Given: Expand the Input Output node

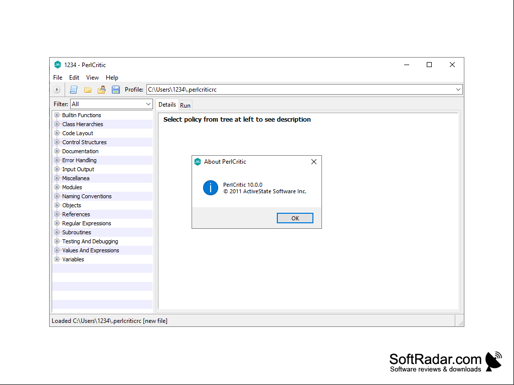Looking at the screenshot, I should 57,169.
